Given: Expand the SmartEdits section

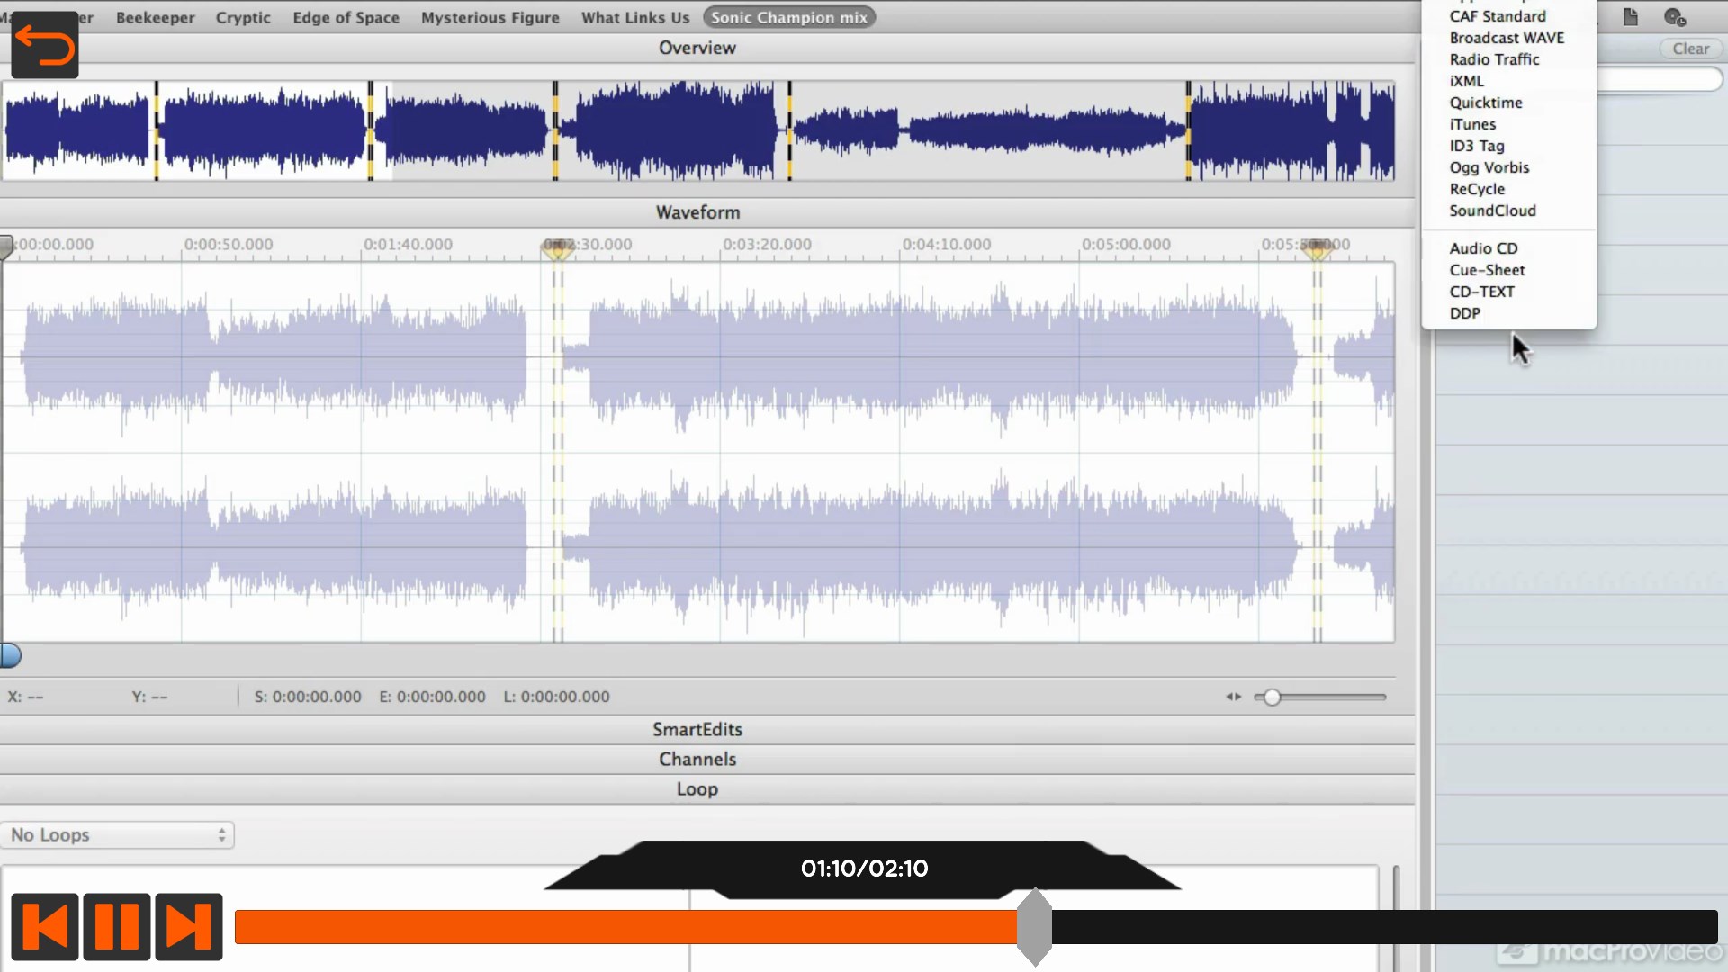Looking at the screenshot, I should (x=697, y=730).
